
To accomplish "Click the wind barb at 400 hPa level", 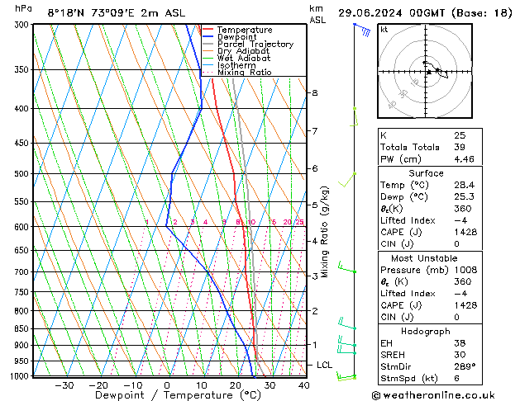I will click(354, 117).
